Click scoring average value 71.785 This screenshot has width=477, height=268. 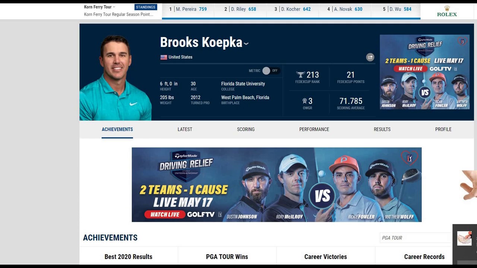[x=351, y=101]
